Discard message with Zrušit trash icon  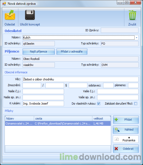point(133,15)
